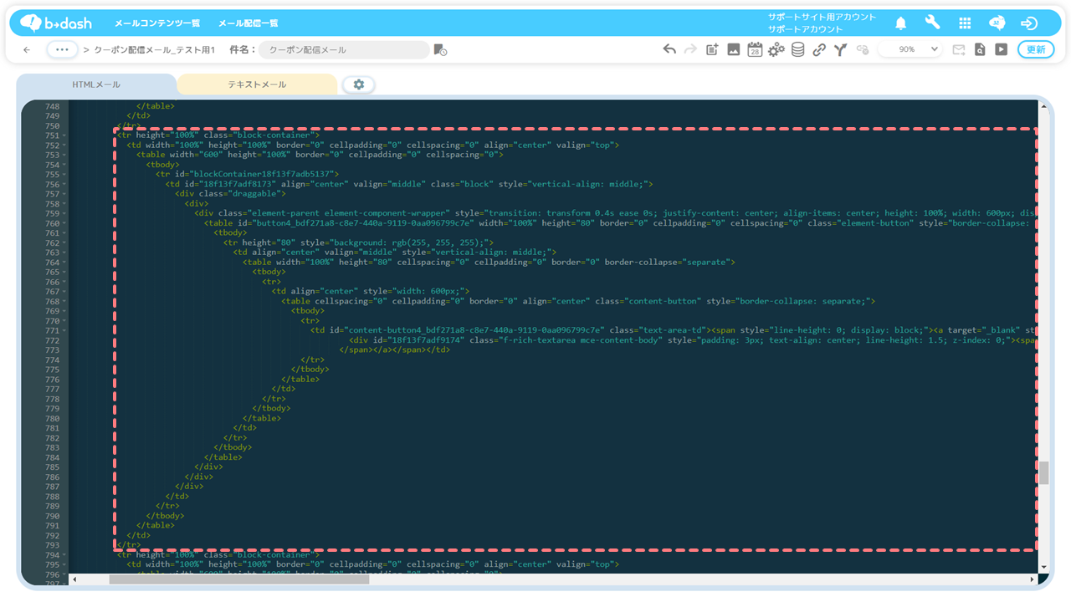Open メールコンテンツ一覧 menu
This screenshot has width=1071, height=602.
pyautogui.click(x=157, y=23)
